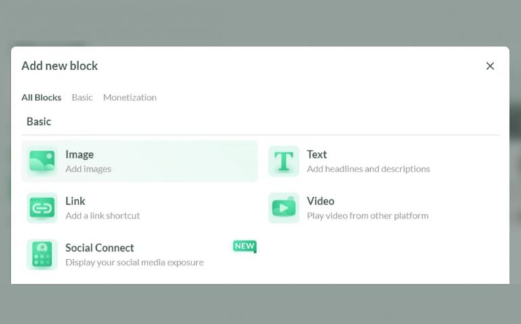Image resolution: width=521 pixels, height=324 pixels.
Task: Click the NEW badge on Social Connect
Action: [244, 246]
